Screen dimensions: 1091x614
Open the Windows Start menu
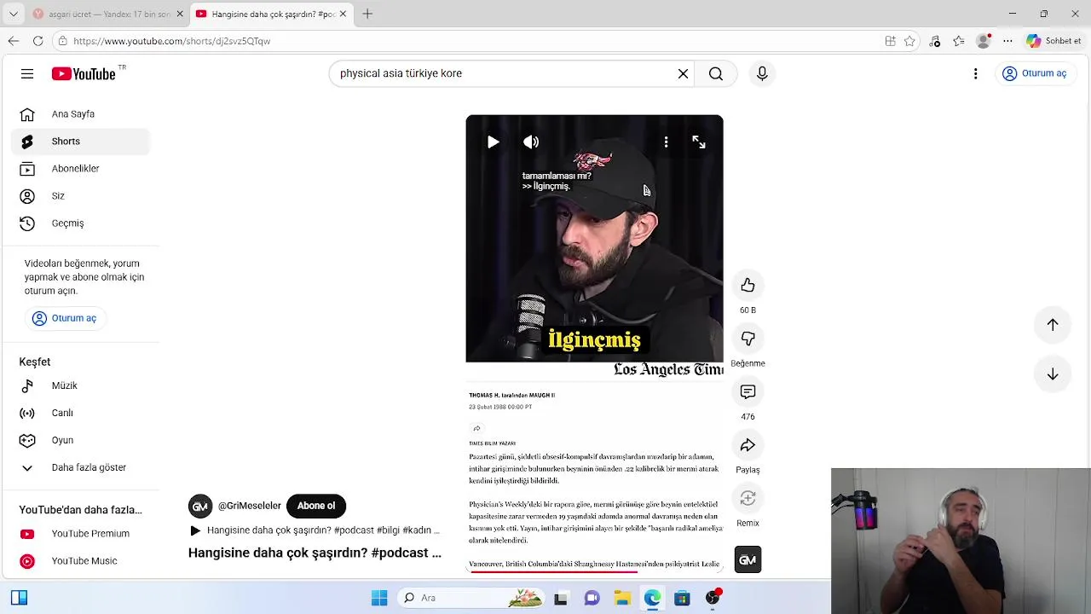tap(379, 598)
